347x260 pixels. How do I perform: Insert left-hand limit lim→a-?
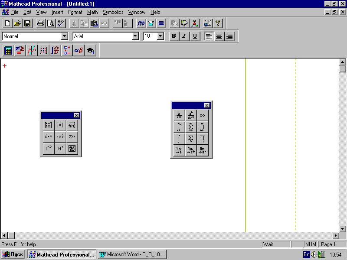(203, 150)
